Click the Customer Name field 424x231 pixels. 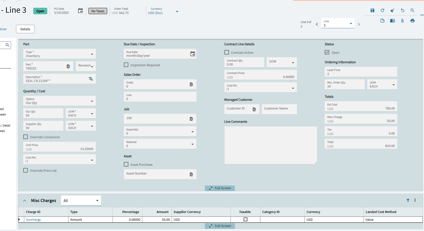pyautogui.click(x=279, y=109)
